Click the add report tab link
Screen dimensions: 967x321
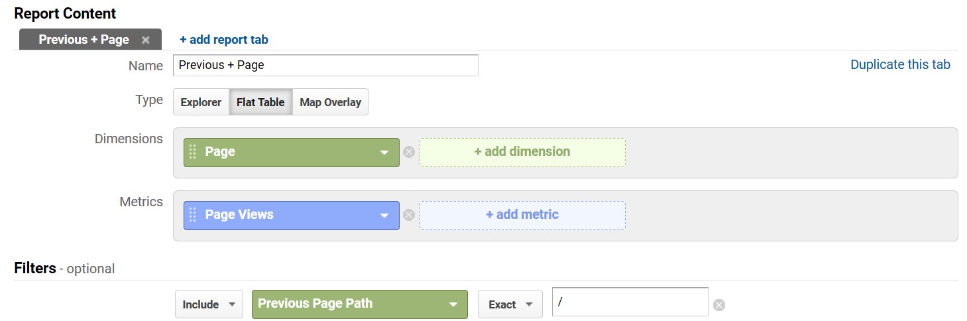(224, 40)
